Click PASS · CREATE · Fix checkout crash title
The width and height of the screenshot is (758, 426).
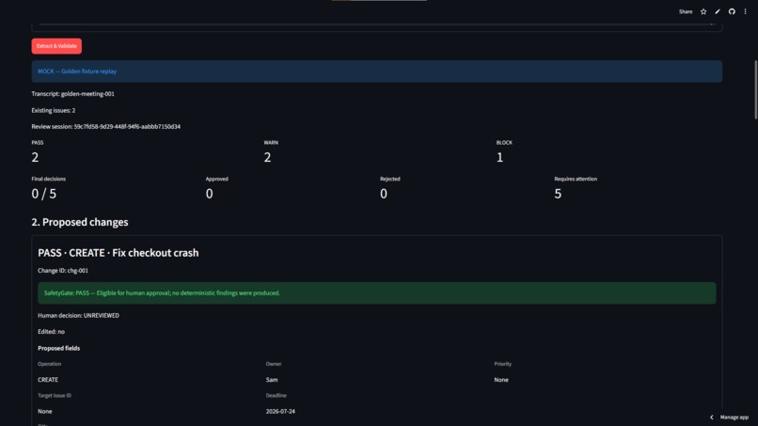118,253
